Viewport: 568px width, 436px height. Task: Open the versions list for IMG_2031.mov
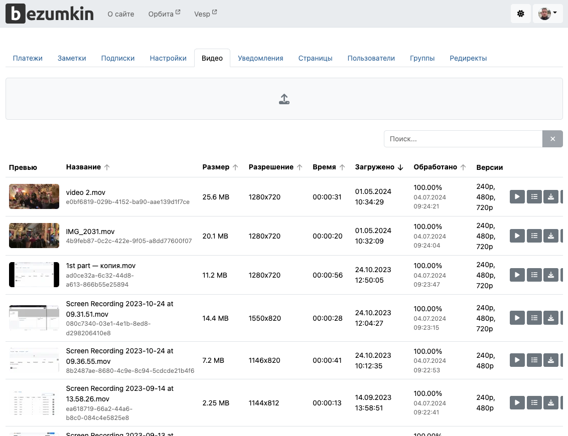pos(534,236)
